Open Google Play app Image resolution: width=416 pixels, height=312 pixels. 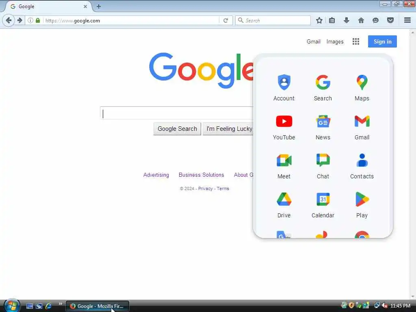pos(362,205)
